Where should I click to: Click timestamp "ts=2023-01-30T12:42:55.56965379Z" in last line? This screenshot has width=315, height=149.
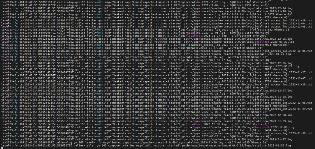46,146
